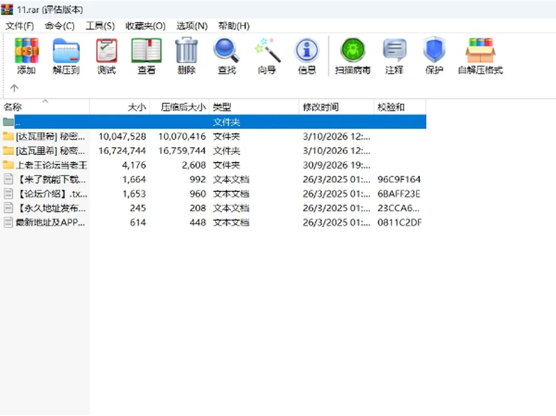556x416 pixels.
Task: Sort by the 修改时间 column header
Action: click(336, 107)
